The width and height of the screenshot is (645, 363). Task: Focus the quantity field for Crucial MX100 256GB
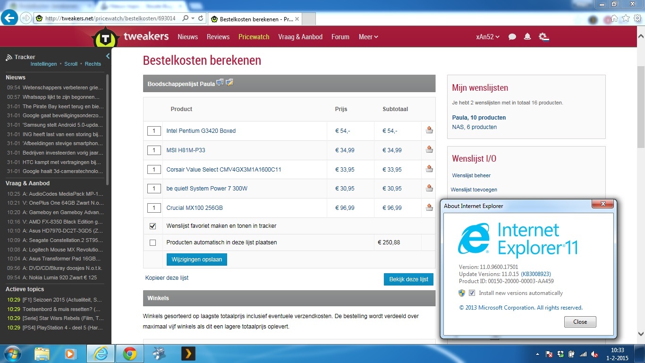tap(154, 208)
